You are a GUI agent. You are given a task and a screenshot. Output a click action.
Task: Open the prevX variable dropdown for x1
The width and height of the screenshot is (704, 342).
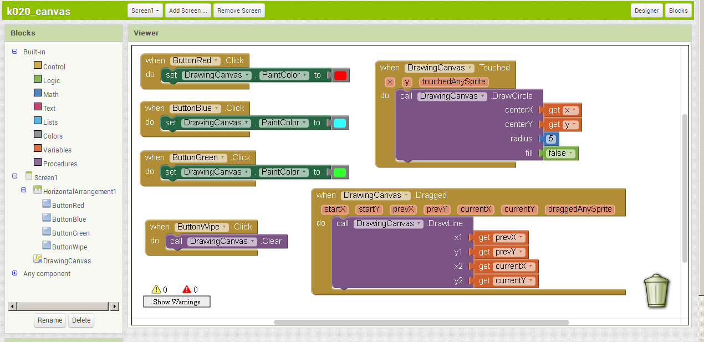click(508, 237)
